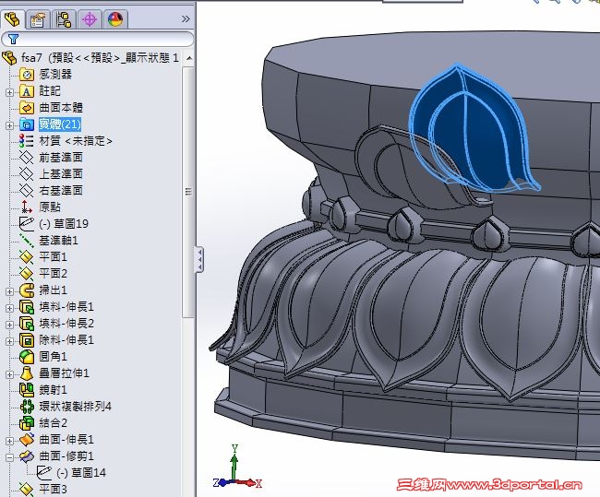Open the DisplayManager tab
This screenshot has width=600, height=497.
point(115,19)
